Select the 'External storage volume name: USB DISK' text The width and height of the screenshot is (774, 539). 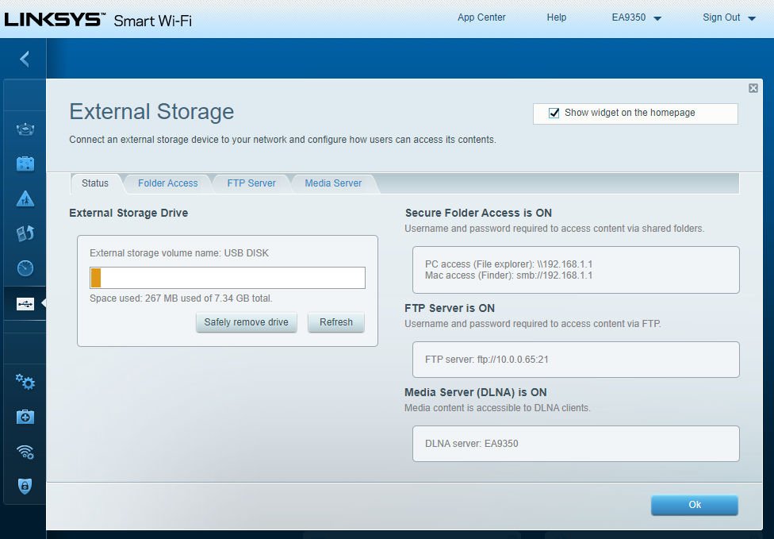point(179,253)
